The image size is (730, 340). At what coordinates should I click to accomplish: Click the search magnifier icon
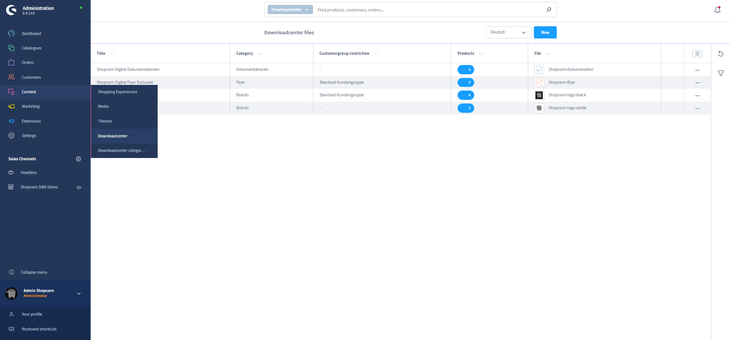(x=549, y=10)
